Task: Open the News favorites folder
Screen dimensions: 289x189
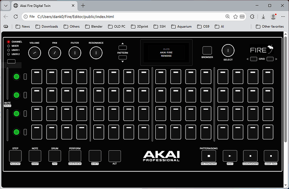Action: [x=23, y=26]
